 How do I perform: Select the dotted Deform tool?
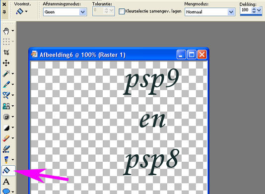[x=6, y=42]
